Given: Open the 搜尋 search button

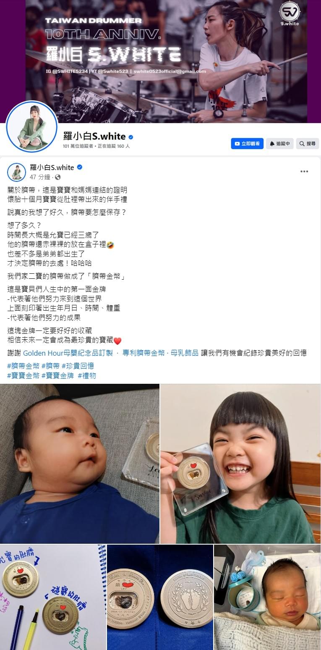Looking at the screenshot, I should tap(308, 144).
